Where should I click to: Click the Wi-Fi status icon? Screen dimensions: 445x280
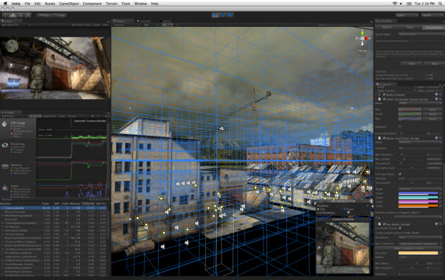(394, 4)
